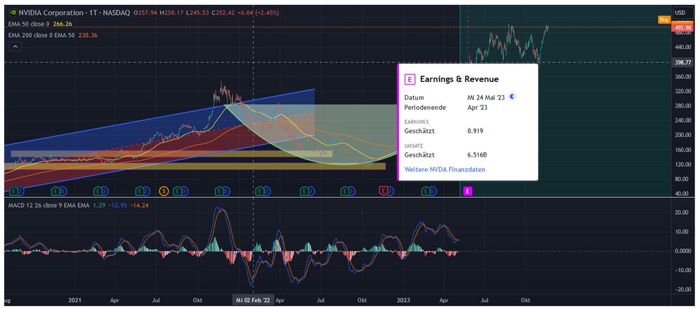Image resolution: width=700 pixels, height=309 pixels.
Task: Click the Mi 02 Feb '22 date label
Action: (253, 300)
